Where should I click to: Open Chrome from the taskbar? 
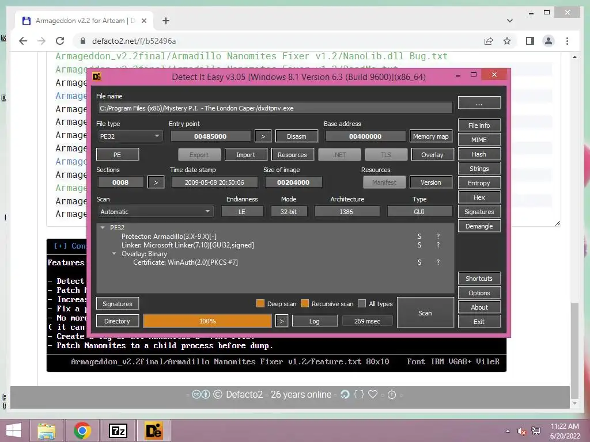82,430
